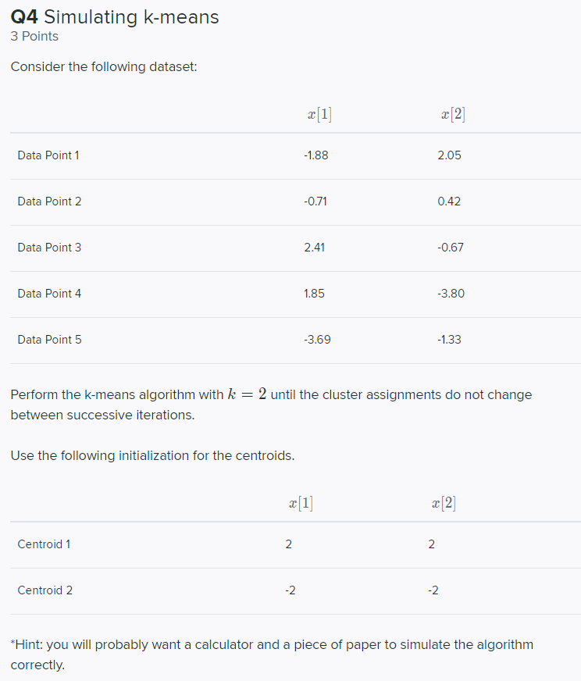
Task: Click the Centroid 2 row label
Action: (45, 590)
